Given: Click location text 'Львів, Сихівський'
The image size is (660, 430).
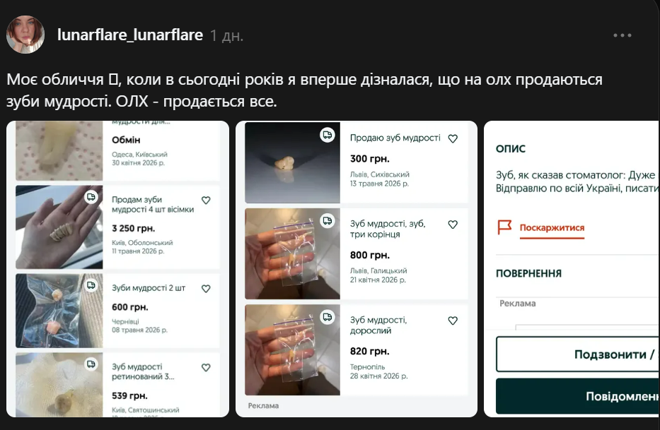Looking at the screenshot, I should 380,174.
